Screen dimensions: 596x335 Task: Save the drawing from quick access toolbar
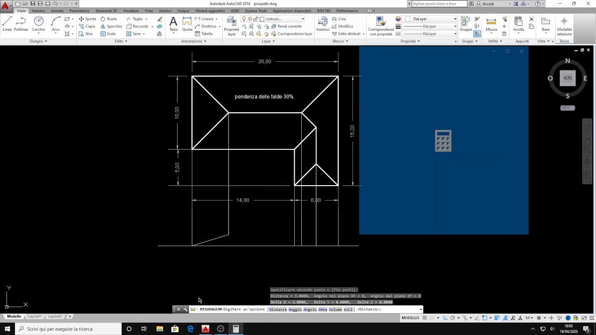point(33,4)
